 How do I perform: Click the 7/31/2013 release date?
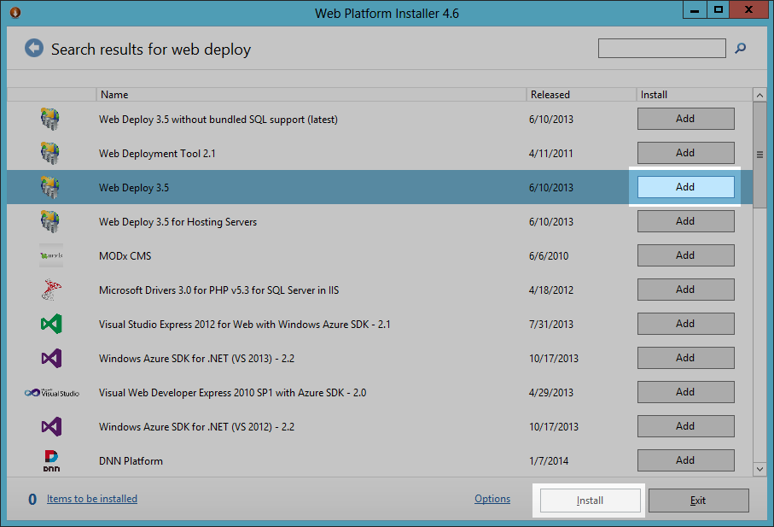coord(551,325)
